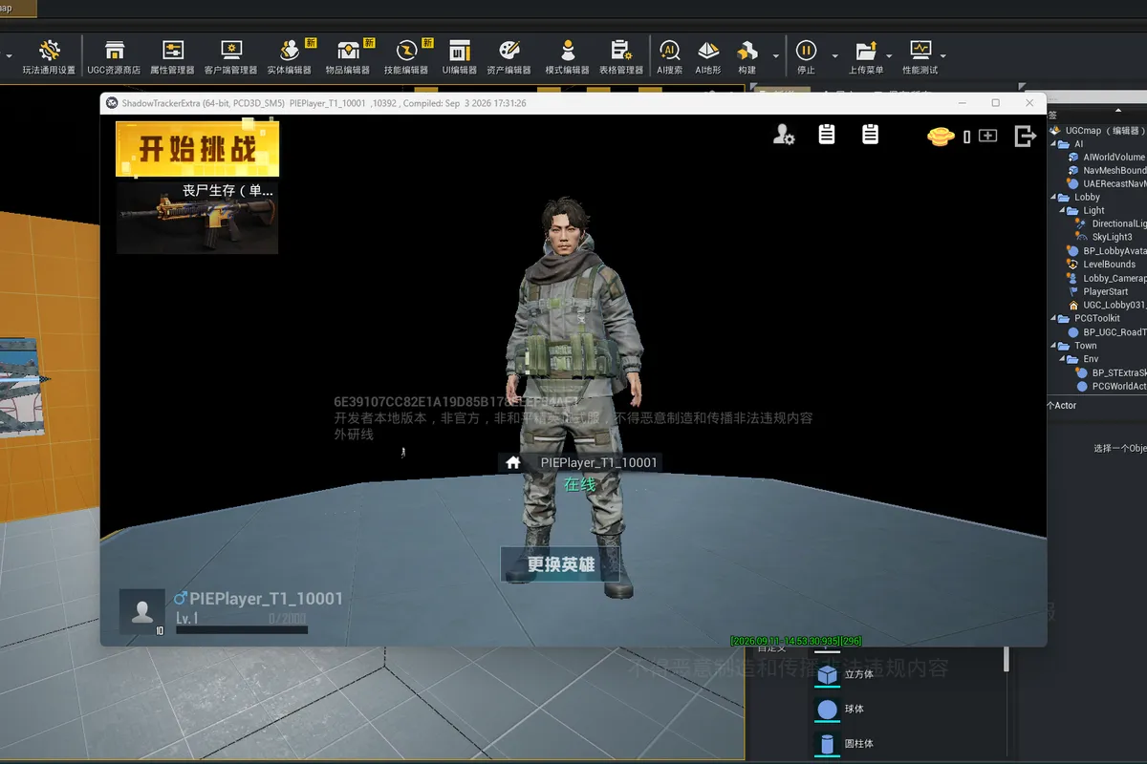Select BP_STExtraSk actor in outliner

(x=1111, y=372)
